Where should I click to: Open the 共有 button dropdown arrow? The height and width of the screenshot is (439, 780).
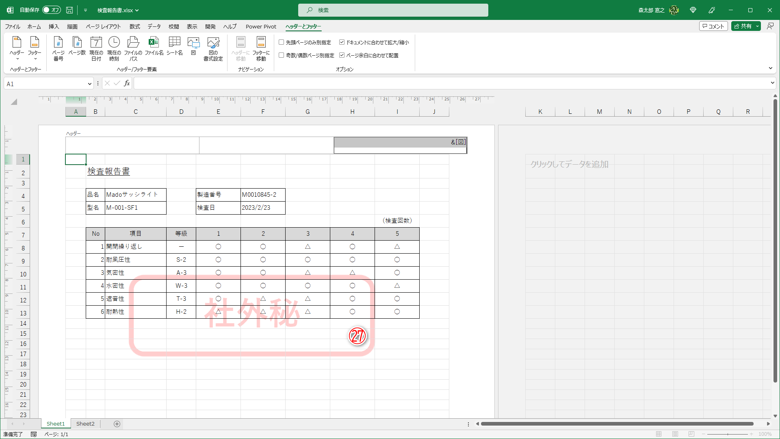(757, 26)
